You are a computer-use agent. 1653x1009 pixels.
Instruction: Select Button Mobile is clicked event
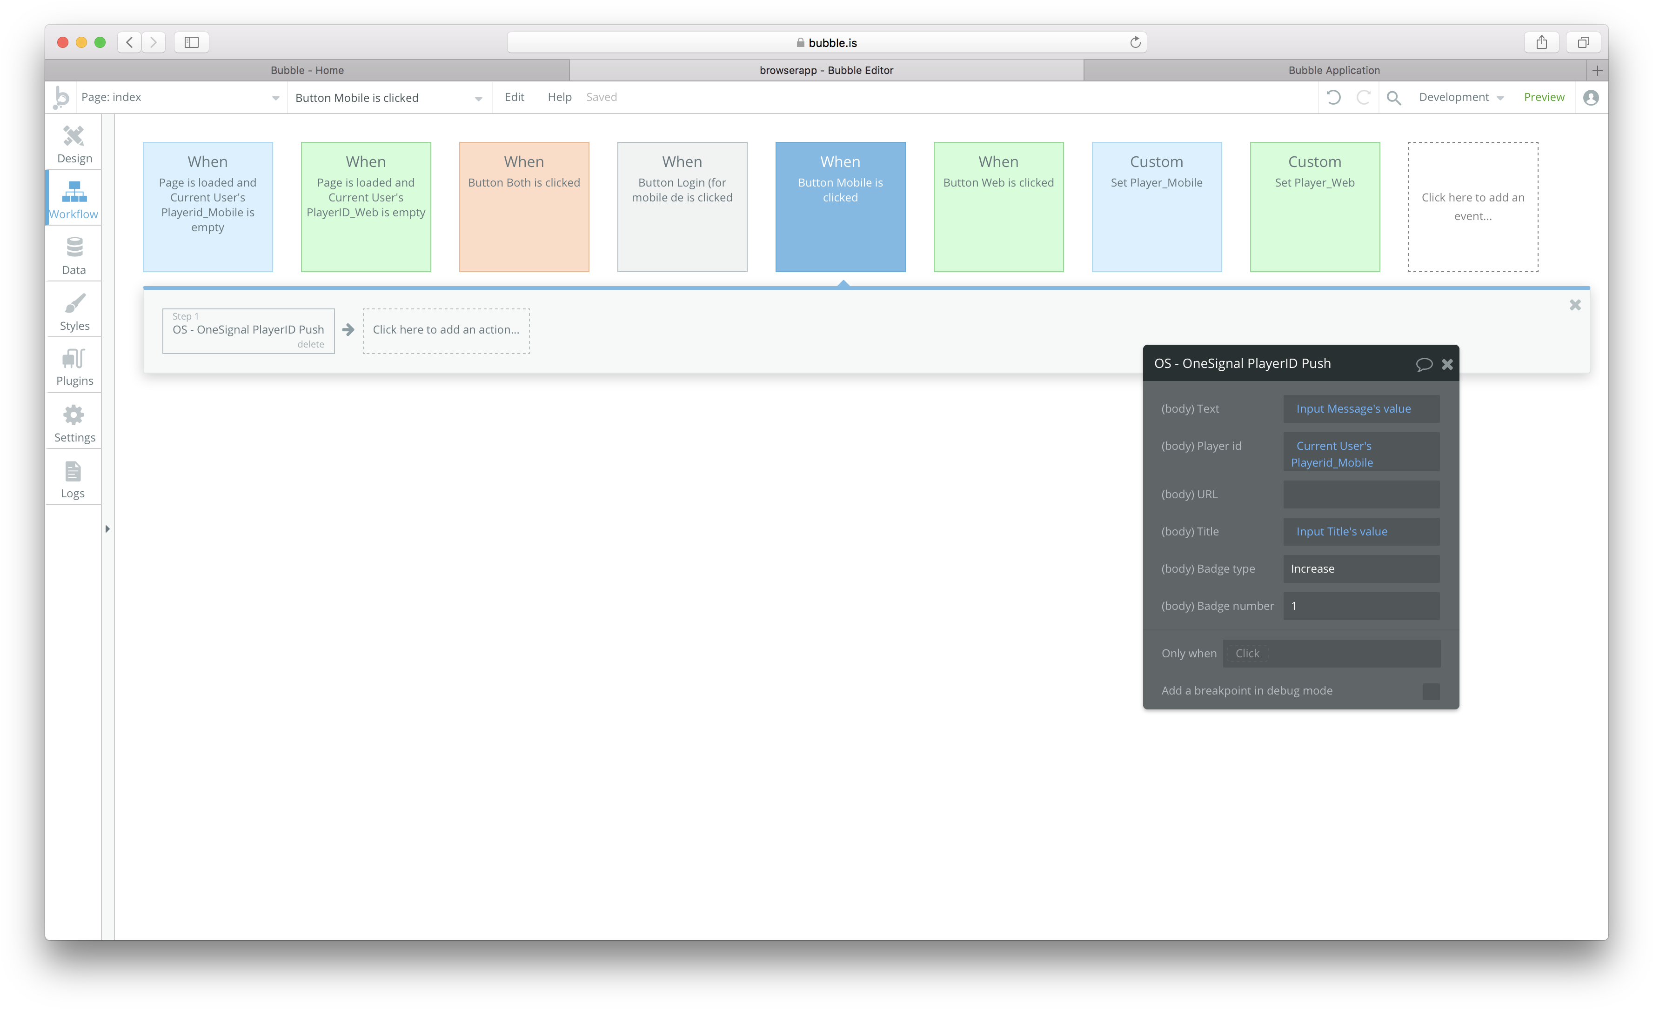click(x=841, y=207)
